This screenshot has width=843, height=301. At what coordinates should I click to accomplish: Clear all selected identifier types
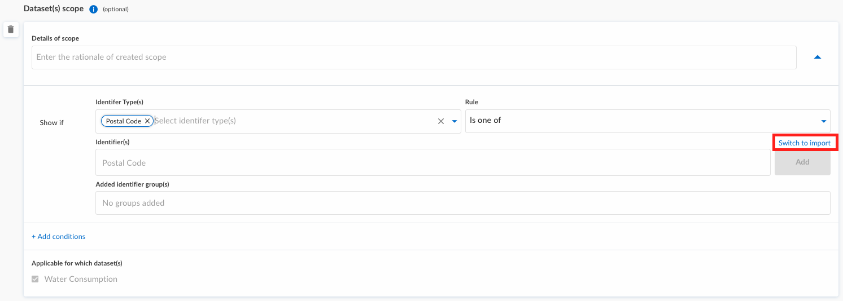point(441,121)
